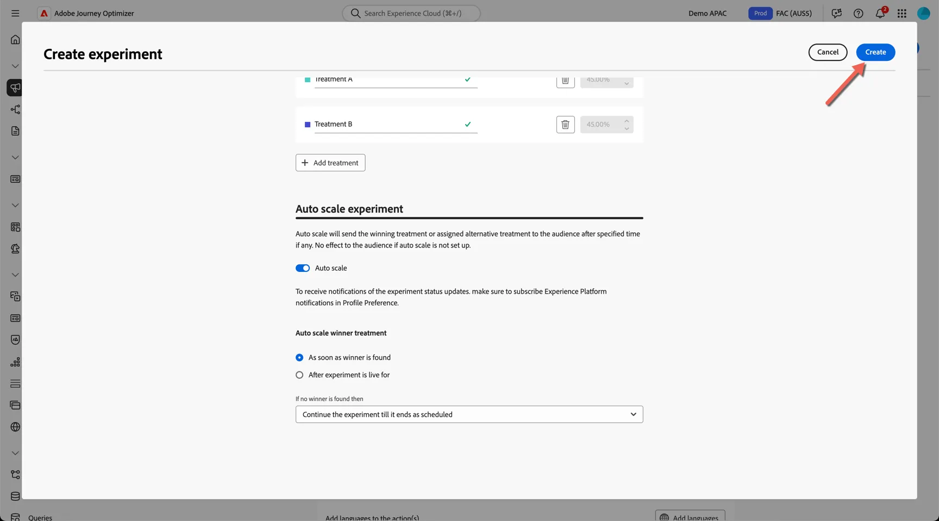Click the Add treatment button

[x=330, y=163]
